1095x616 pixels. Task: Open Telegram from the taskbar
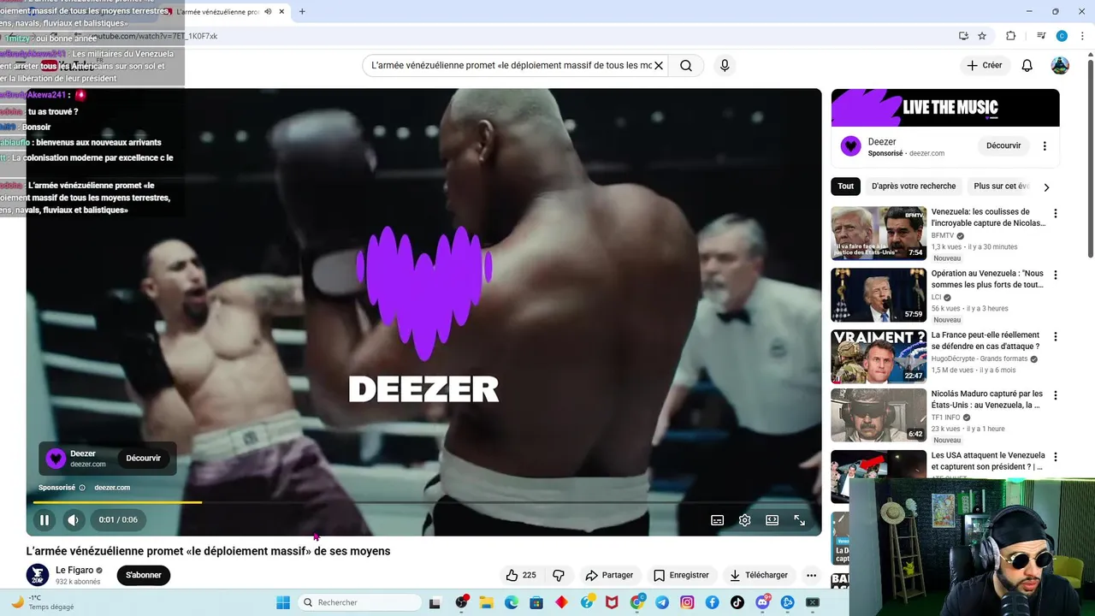coord(662,602)
